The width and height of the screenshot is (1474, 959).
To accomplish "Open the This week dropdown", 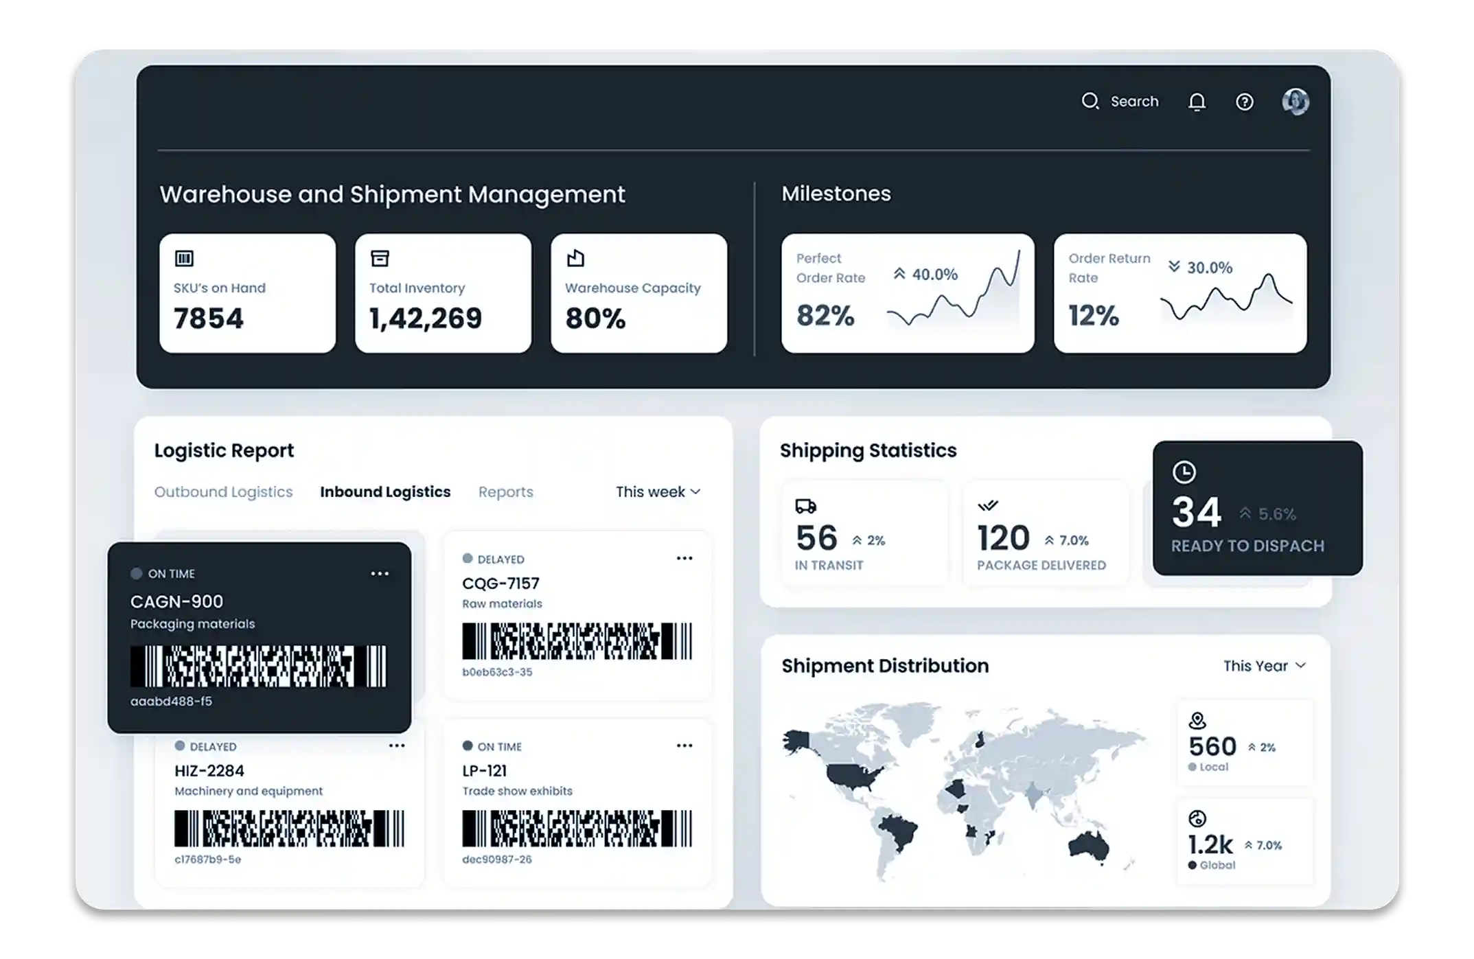I will pos(658,492).
